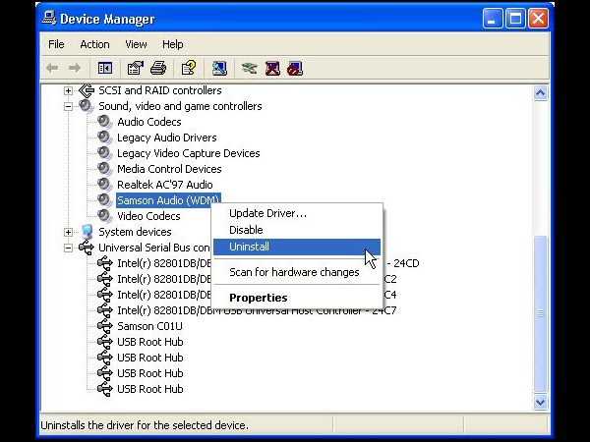Open the Help menu
This screenshot has width=590, height=442.
[x=173, y=44]
